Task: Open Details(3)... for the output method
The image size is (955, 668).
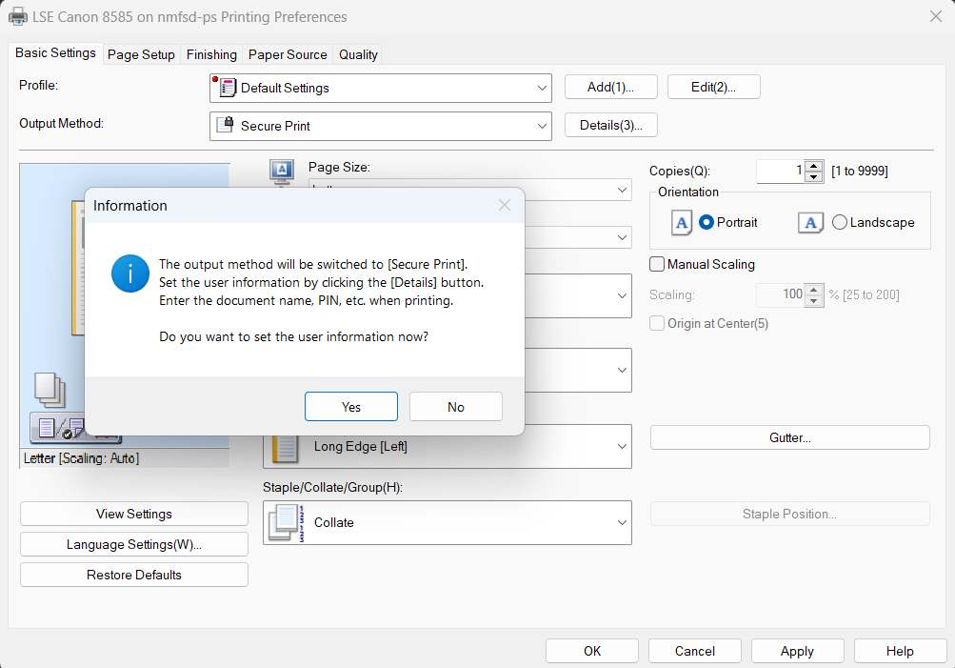Action: point(611,125)
